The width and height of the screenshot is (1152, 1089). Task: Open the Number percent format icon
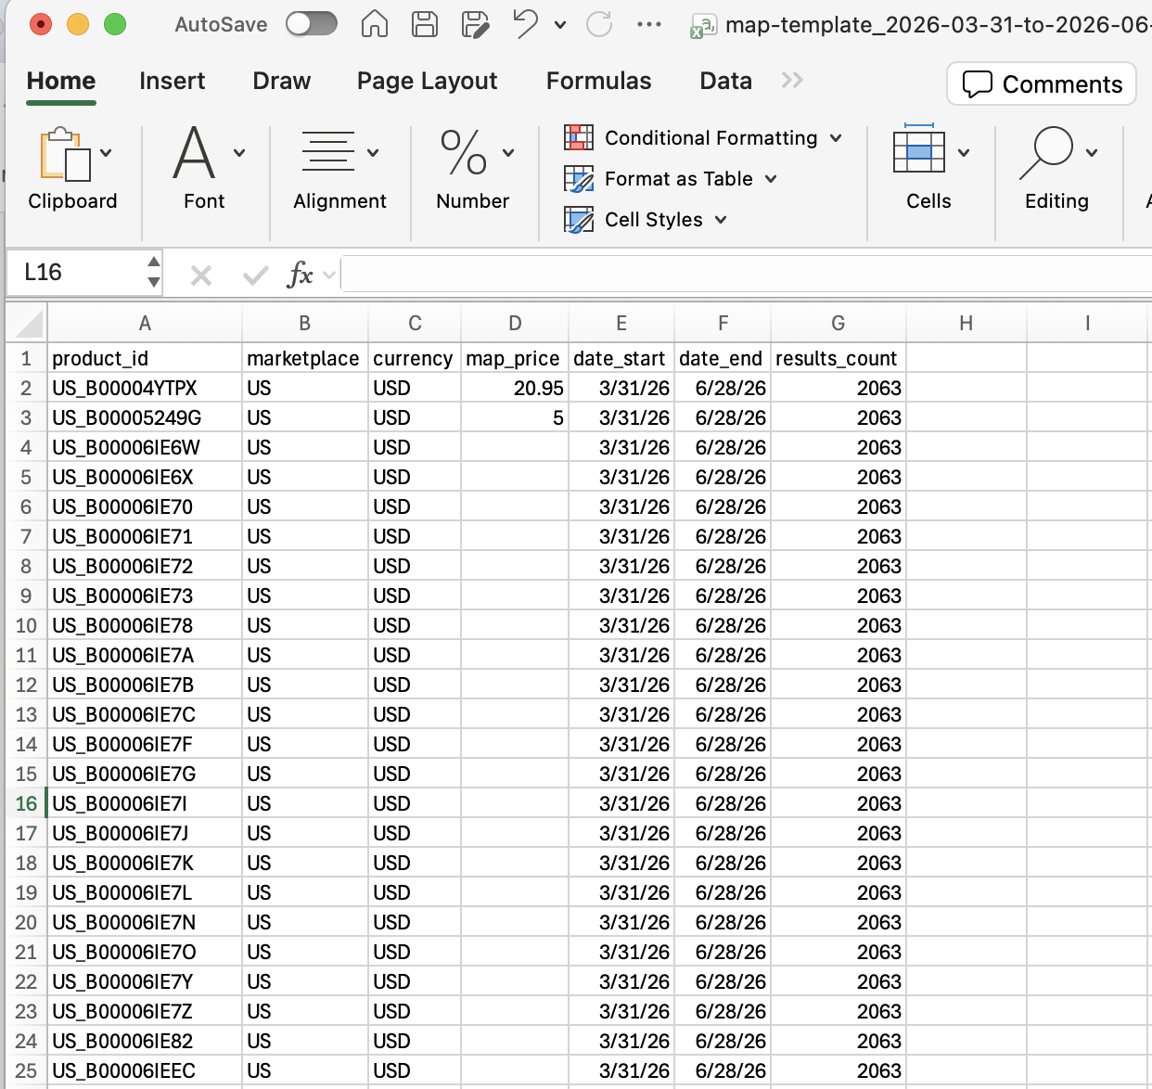(x=464, y=153)
